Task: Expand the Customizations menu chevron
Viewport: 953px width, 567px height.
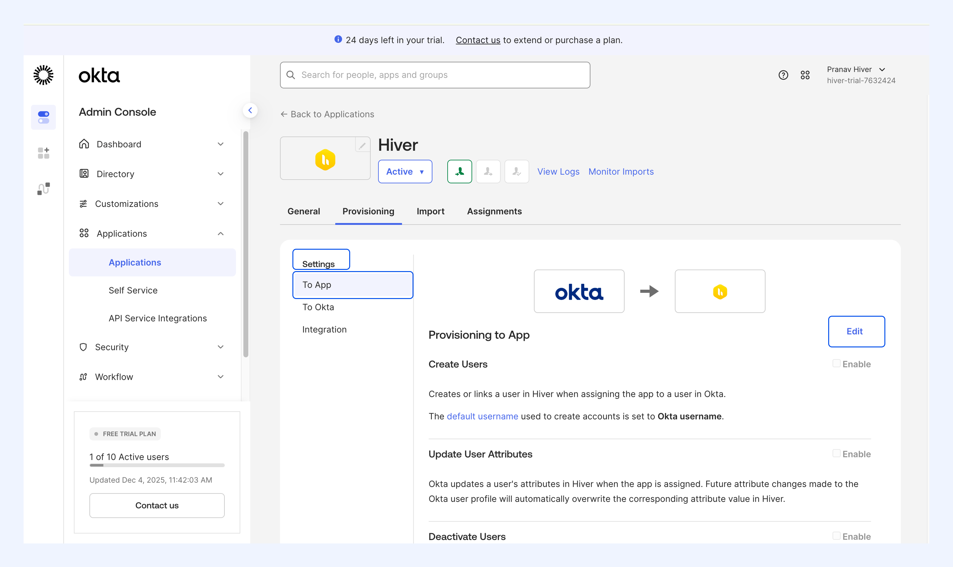Action: 221,204
